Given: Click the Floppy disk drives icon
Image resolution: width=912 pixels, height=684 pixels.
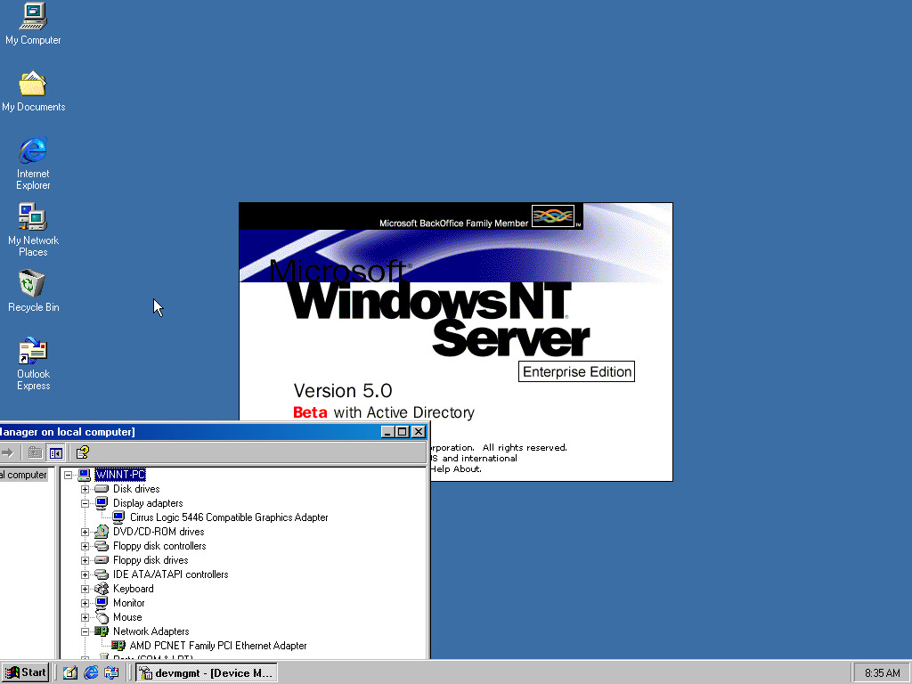Looking at the screenshot, I should (x=102, y=560).
